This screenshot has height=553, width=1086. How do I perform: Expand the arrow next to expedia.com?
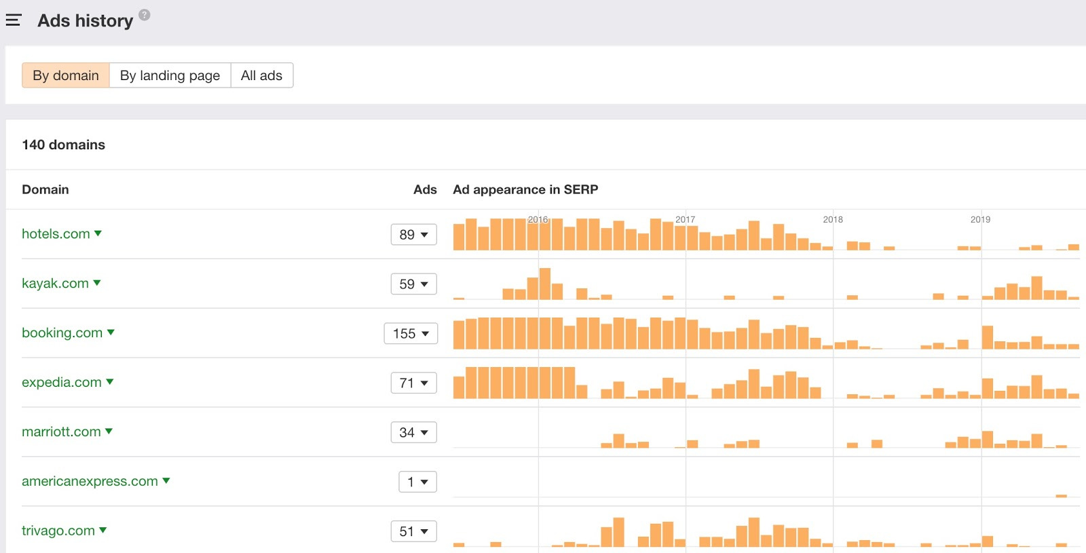coord(110,382)
